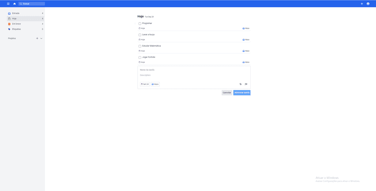Open the Inbox project selector in form
The image size is (376, 191).
155,84
